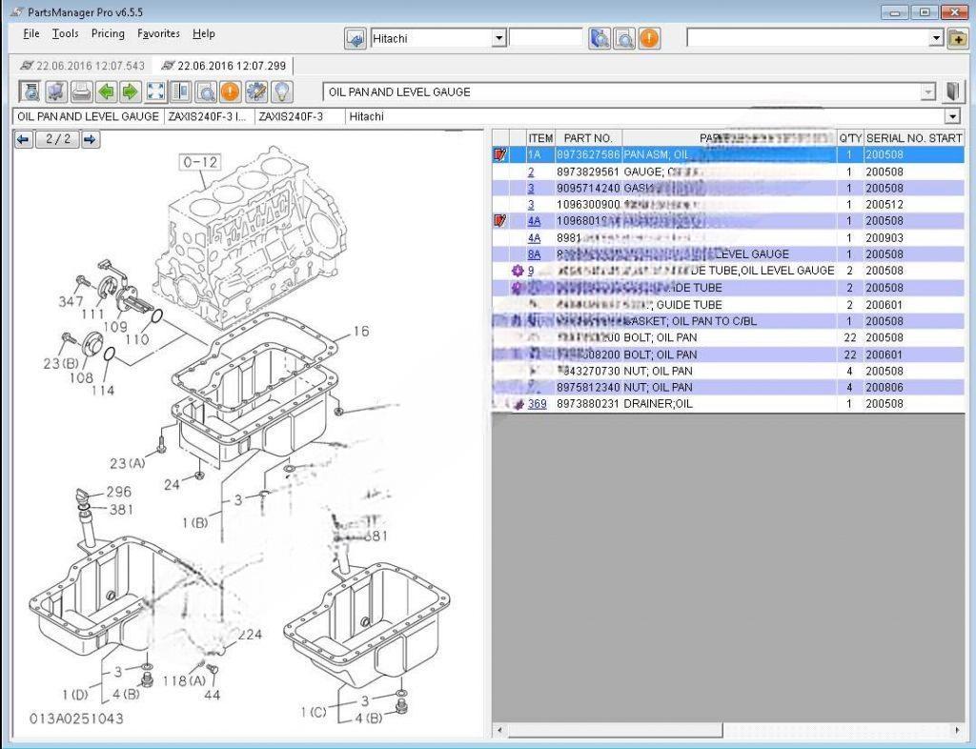This screenshot has height=749, width=976.
Task: Go to previous diagram page arrow
Action: click(x=24, y=139)
